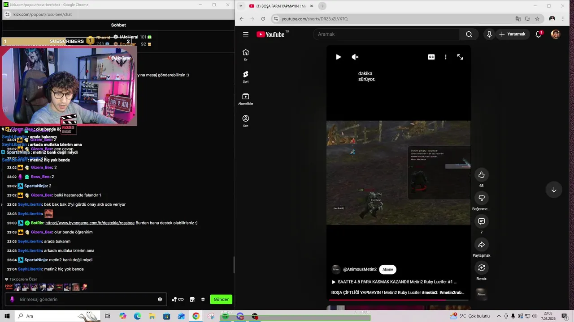This screenshot has height=322, width=574.
Task: Click the Short's red progress bar
Action: point(399,300)
